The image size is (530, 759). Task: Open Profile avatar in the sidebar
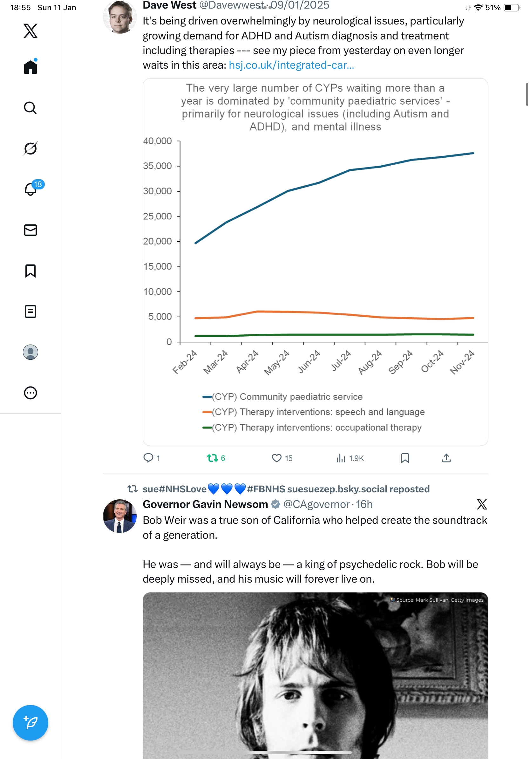tap(31, 352)
